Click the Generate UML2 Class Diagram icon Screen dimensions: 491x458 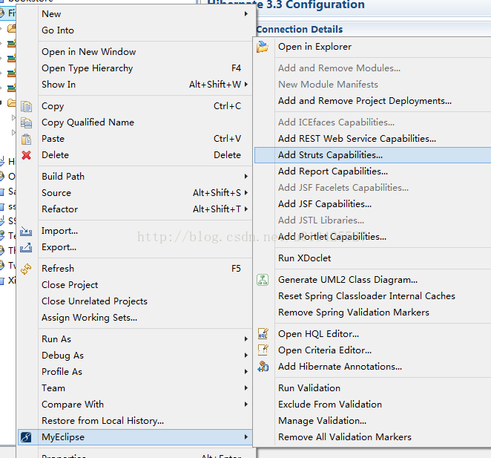point(263,280)
